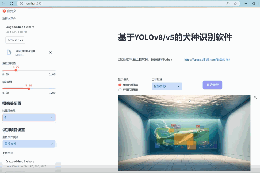260x173 pixels.
Task: Click the document icon beside best-yolov8n.pt
Action: coord(9,52)
